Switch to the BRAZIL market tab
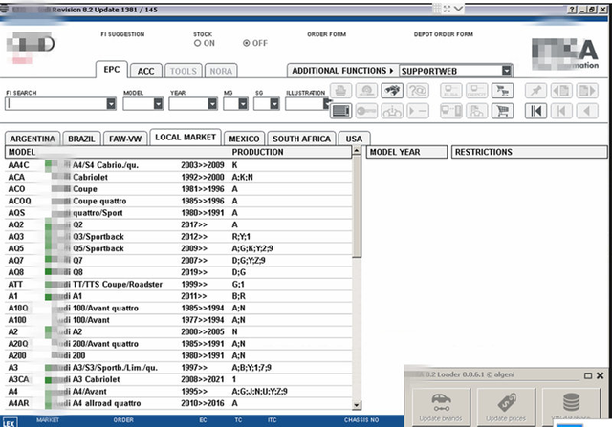 (81, 139)
